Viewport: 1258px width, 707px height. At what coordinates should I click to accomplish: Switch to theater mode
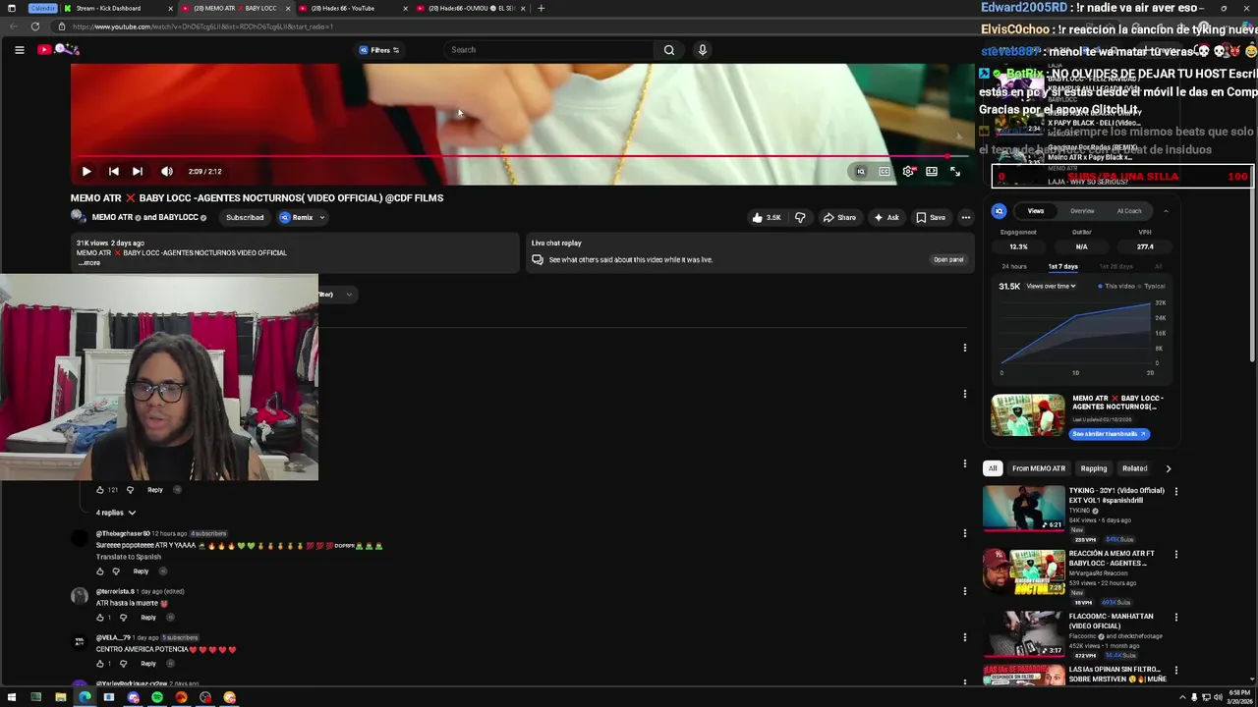932,171
